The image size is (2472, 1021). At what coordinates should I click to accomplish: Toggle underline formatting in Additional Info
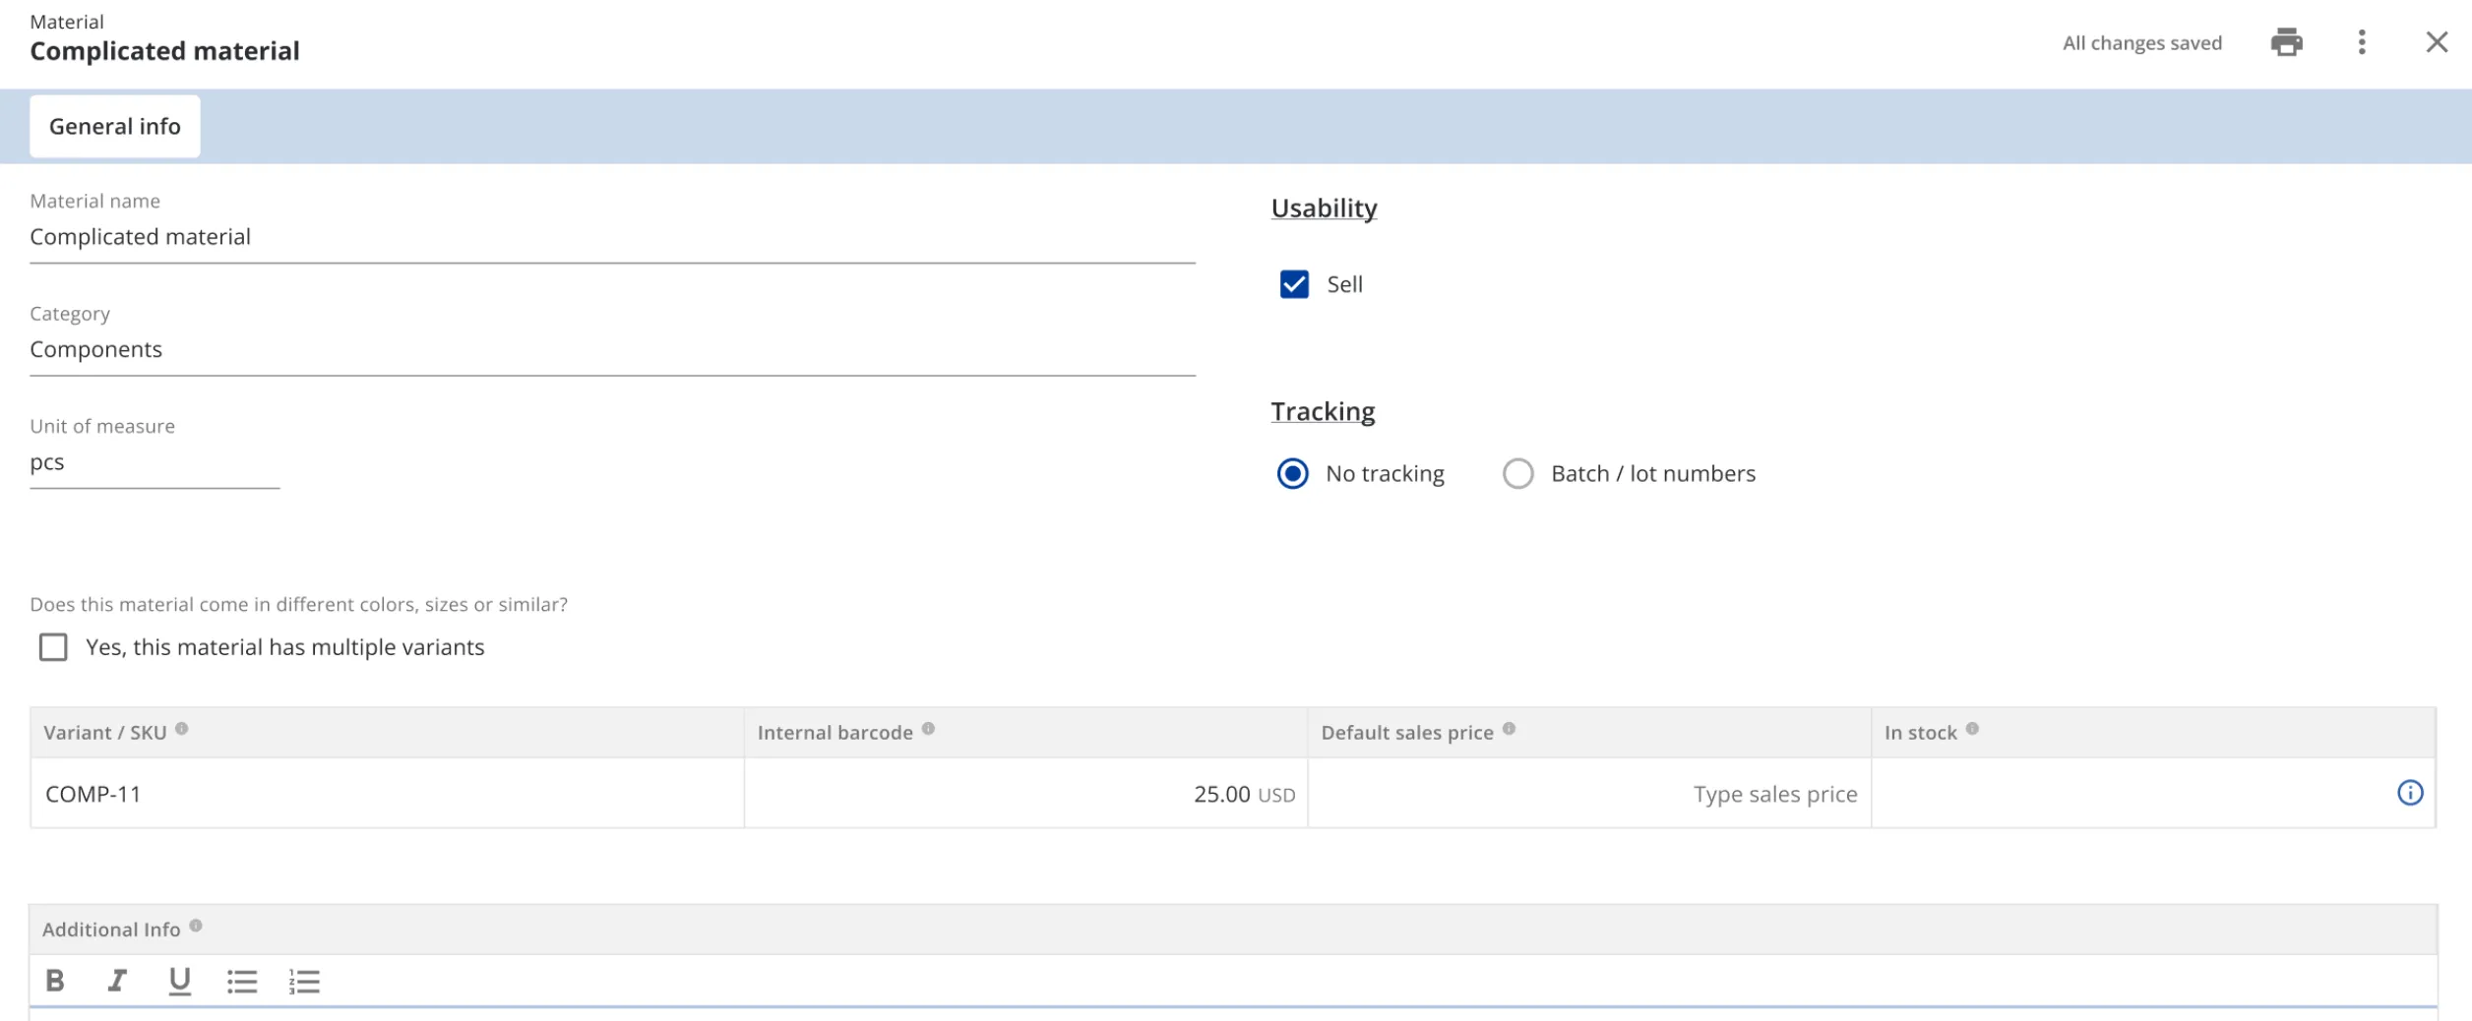tap(179, 981)
